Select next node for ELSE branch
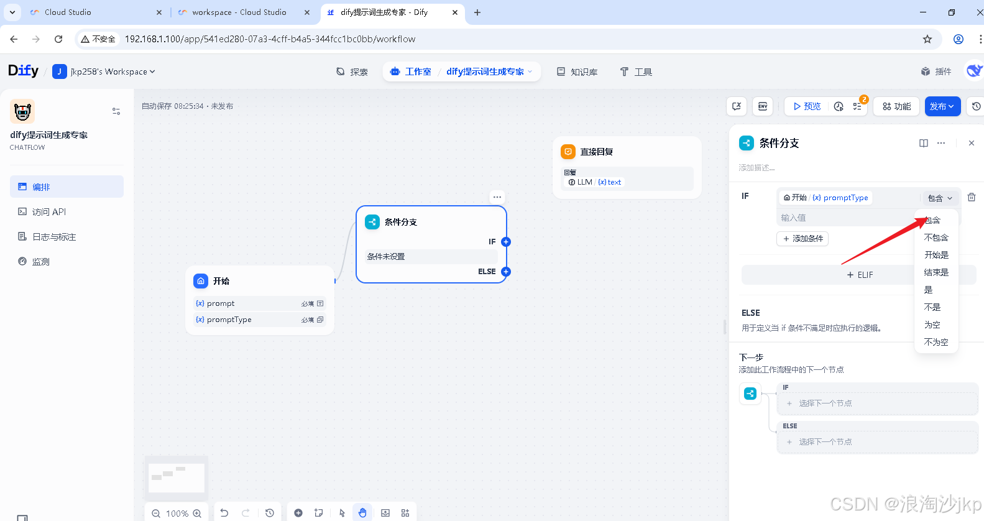Screen dimensions: 984x521 878,442
